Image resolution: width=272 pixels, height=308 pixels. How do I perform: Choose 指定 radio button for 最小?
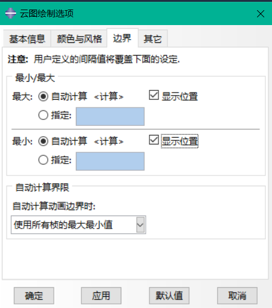coord(43,160)
